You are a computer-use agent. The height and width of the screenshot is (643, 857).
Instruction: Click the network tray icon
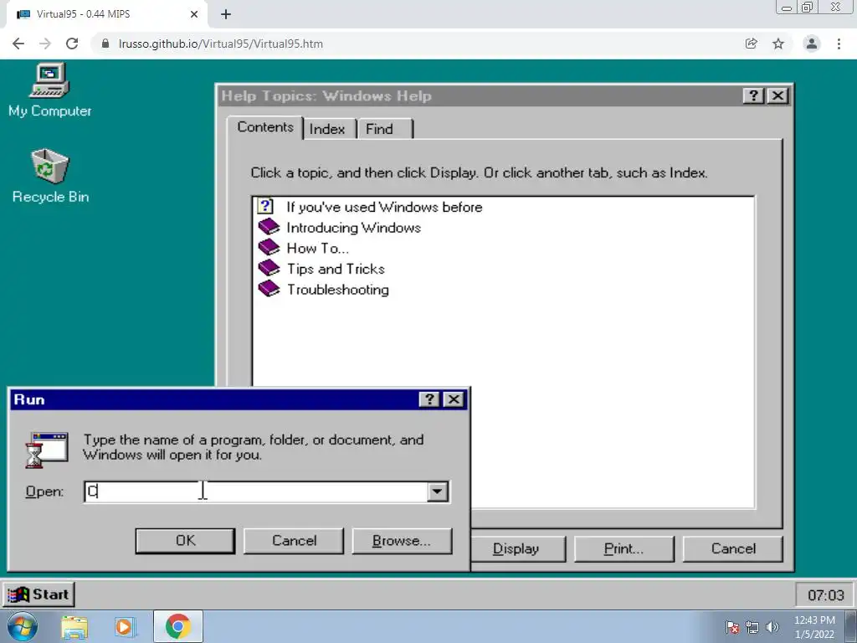point(752,627)
